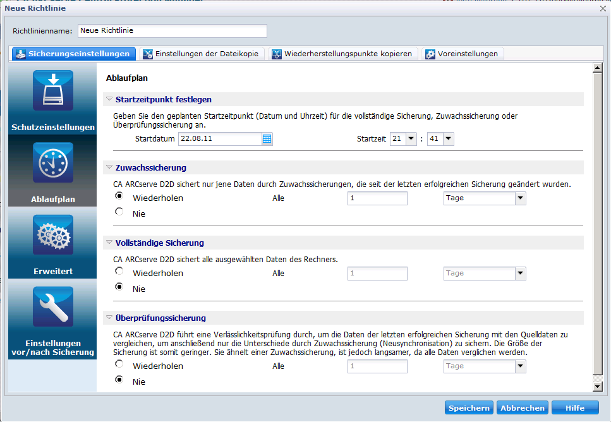Enable Wiederholen for Vollständige Sicherung
This screenshot has height=422, width=611.
(119, 271)
